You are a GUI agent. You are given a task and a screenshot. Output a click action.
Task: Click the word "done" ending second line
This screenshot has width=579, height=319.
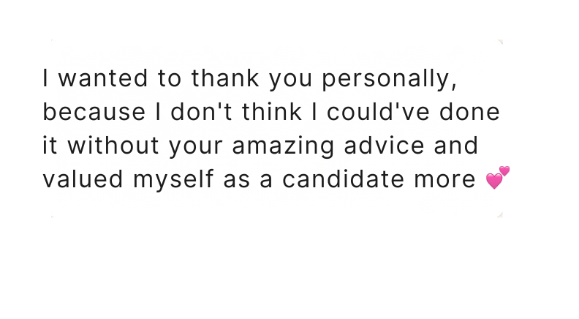point(469,112)
